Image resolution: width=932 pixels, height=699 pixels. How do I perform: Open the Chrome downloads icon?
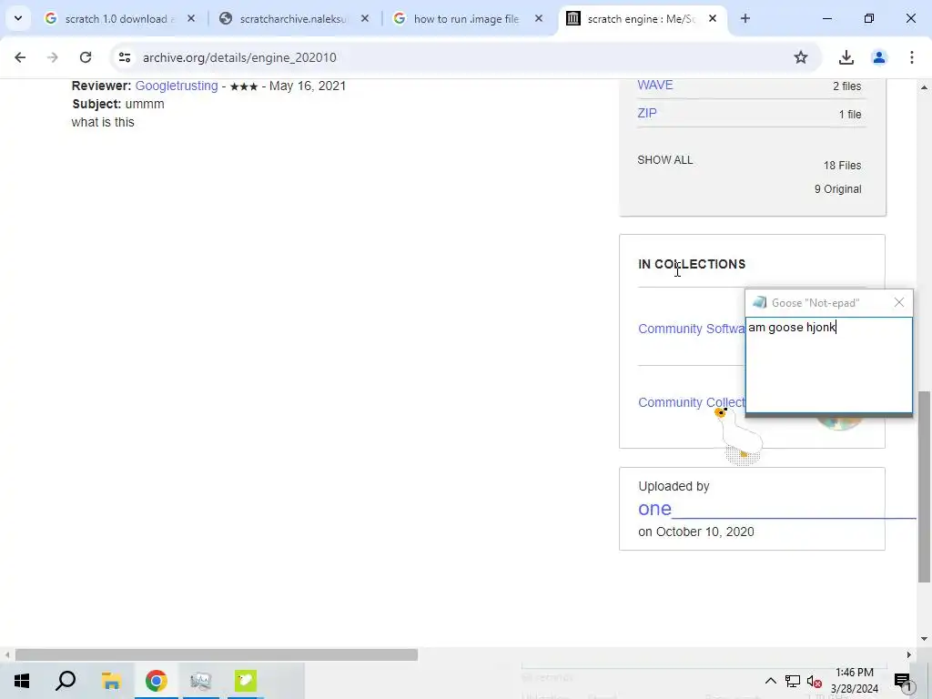point(846,57)
